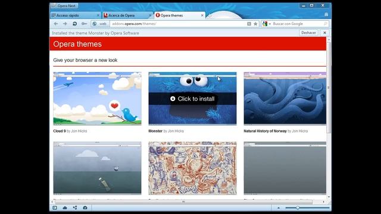Screen dimensions: 381x214
Task: Open Opera Link cloud icon
Action: (x=65, y=207)
